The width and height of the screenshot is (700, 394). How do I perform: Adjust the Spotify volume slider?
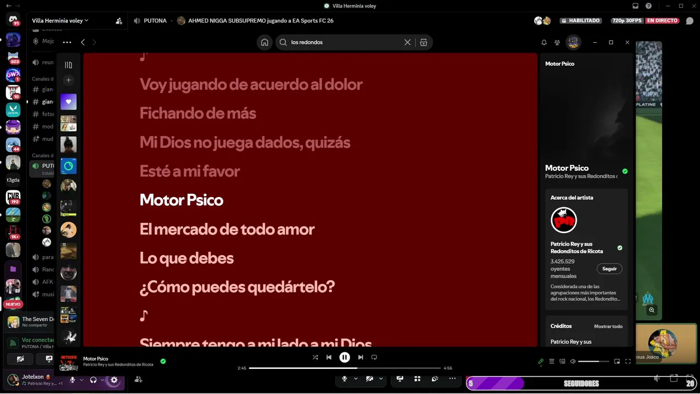(593, 361)
